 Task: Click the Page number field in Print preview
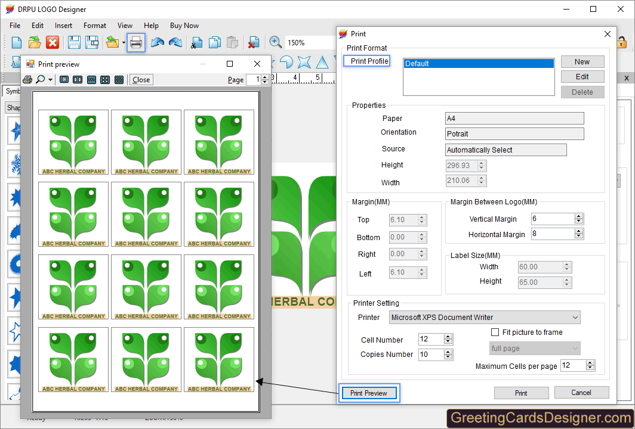pos(254,80)
